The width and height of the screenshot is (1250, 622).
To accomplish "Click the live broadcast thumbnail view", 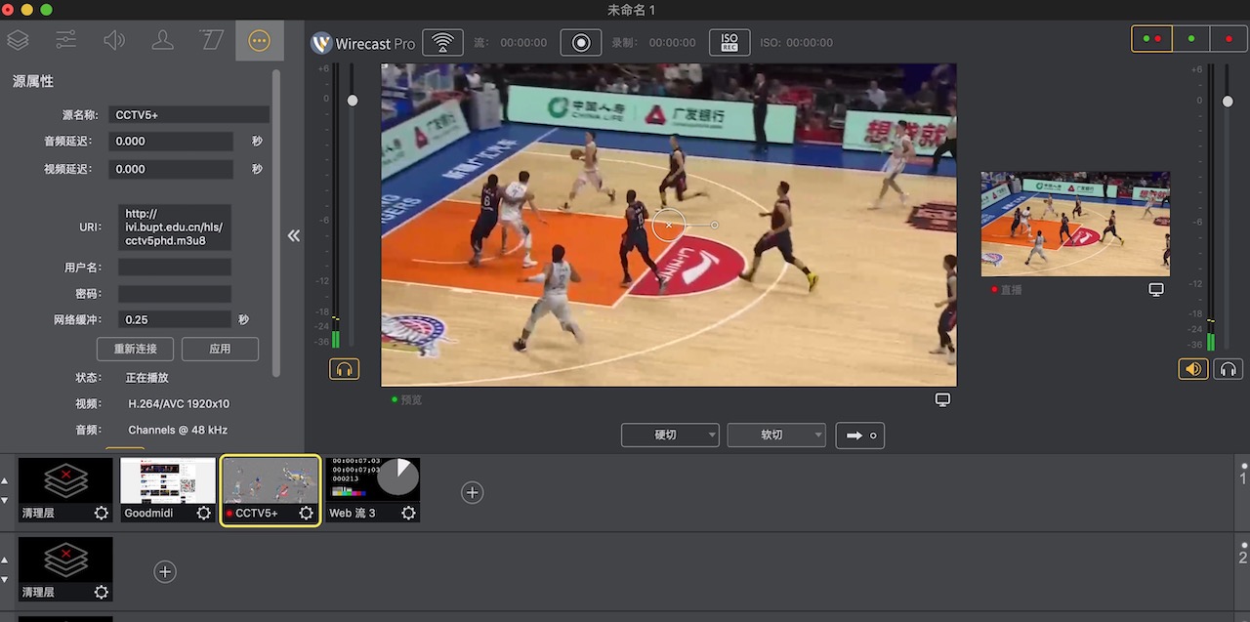I will (1075, 224).
